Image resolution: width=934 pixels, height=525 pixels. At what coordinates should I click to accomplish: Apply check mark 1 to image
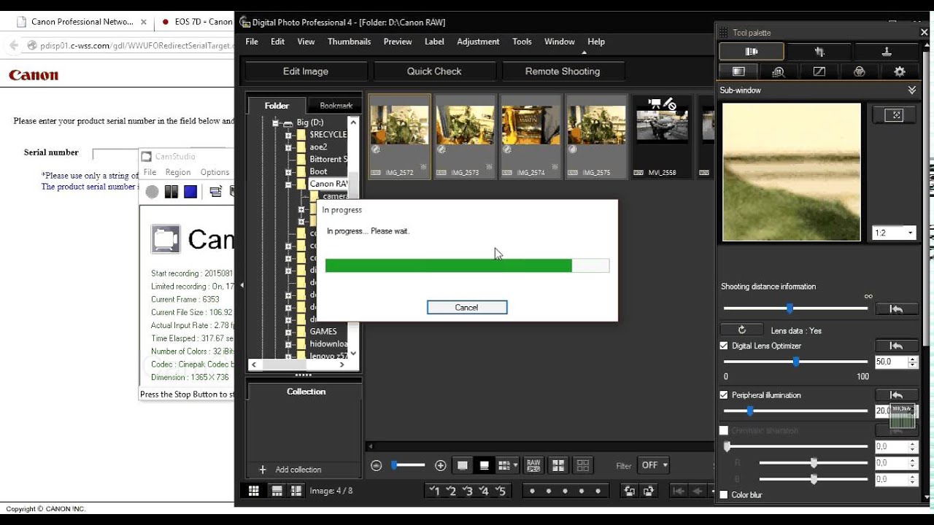pyautogui.click(x=434, y=491)
